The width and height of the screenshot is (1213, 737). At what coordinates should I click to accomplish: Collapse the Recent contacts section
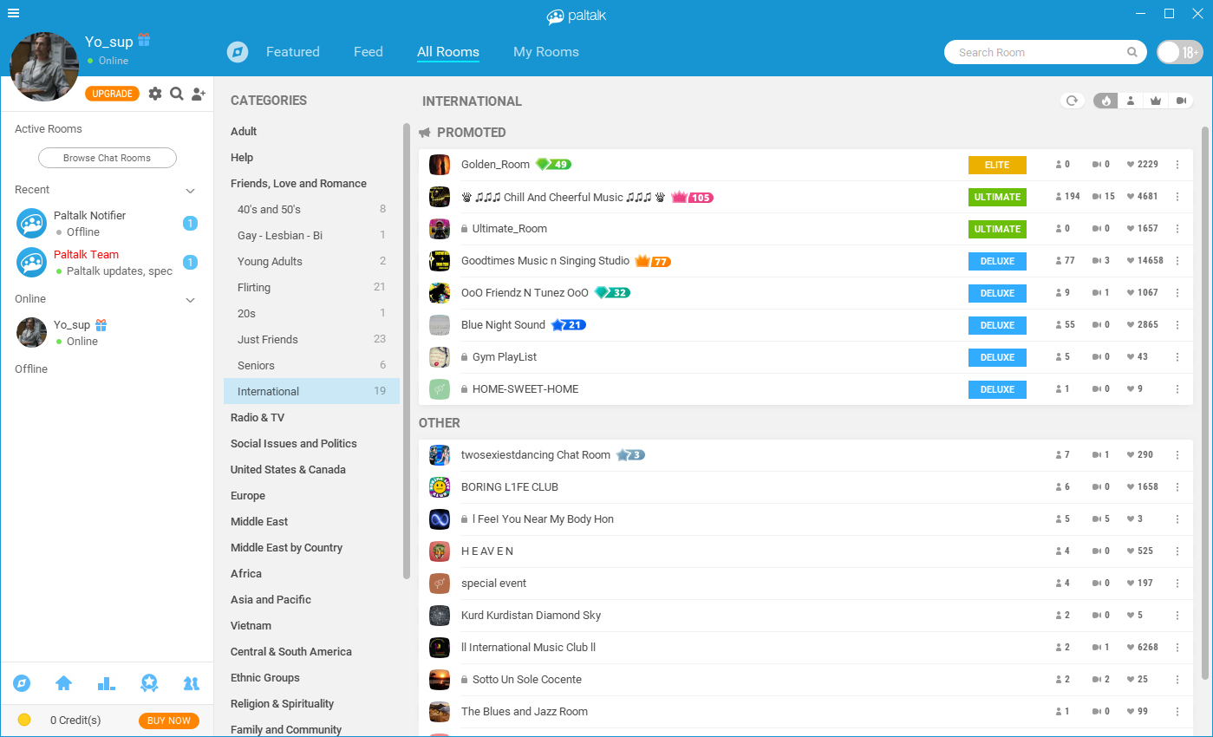coord(191,190)
